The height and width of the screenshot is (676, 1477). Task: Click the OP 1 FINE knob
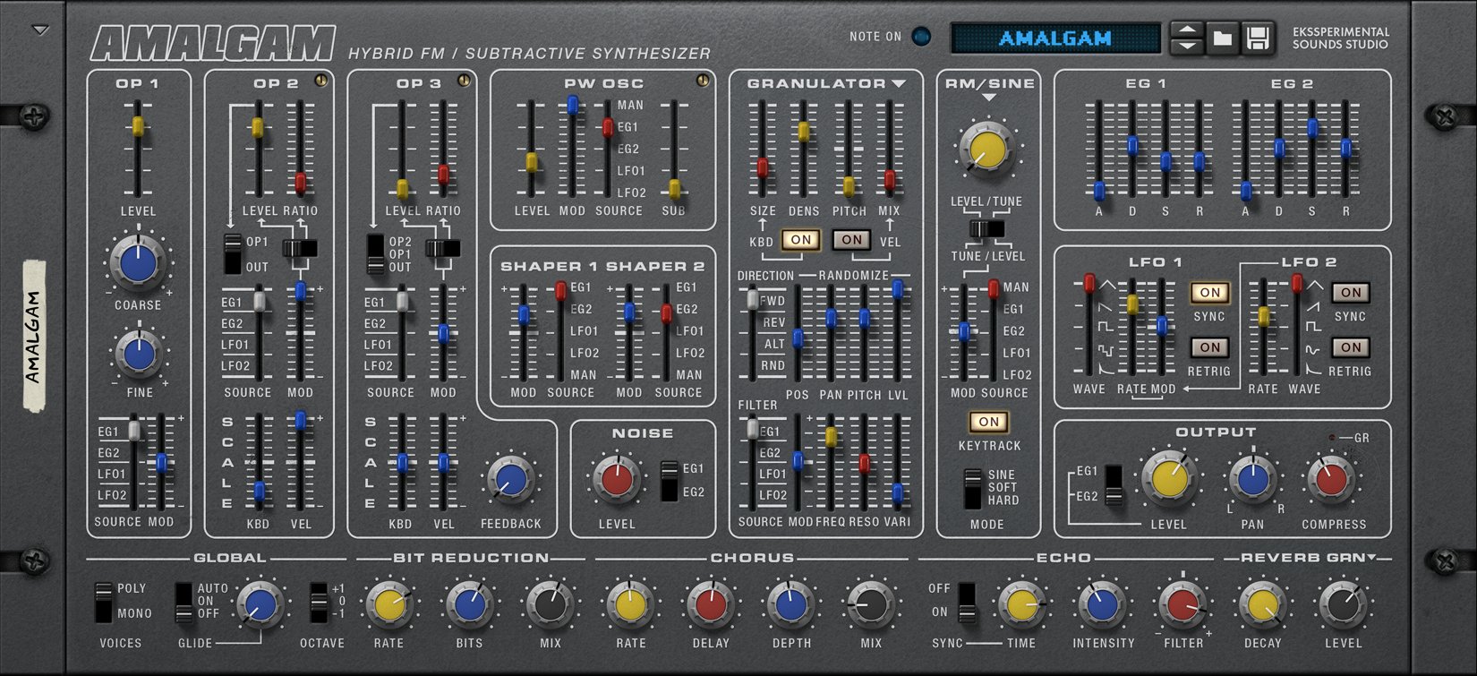[138, 354]
